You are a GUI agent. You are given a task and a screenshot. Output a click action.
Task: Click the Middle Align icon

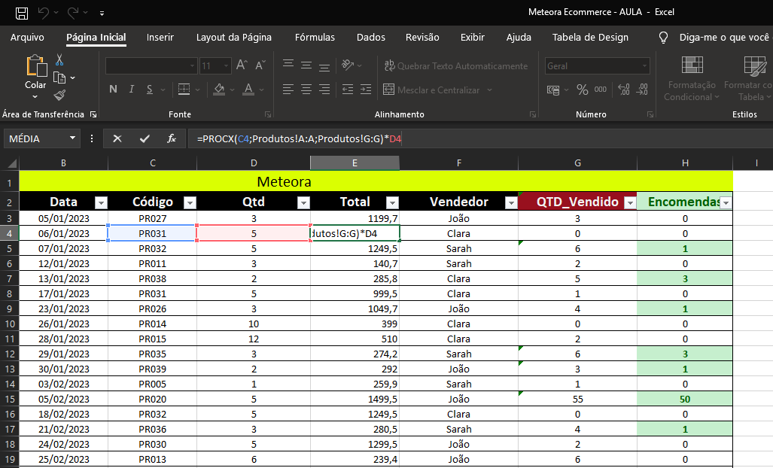coord(306,65)
